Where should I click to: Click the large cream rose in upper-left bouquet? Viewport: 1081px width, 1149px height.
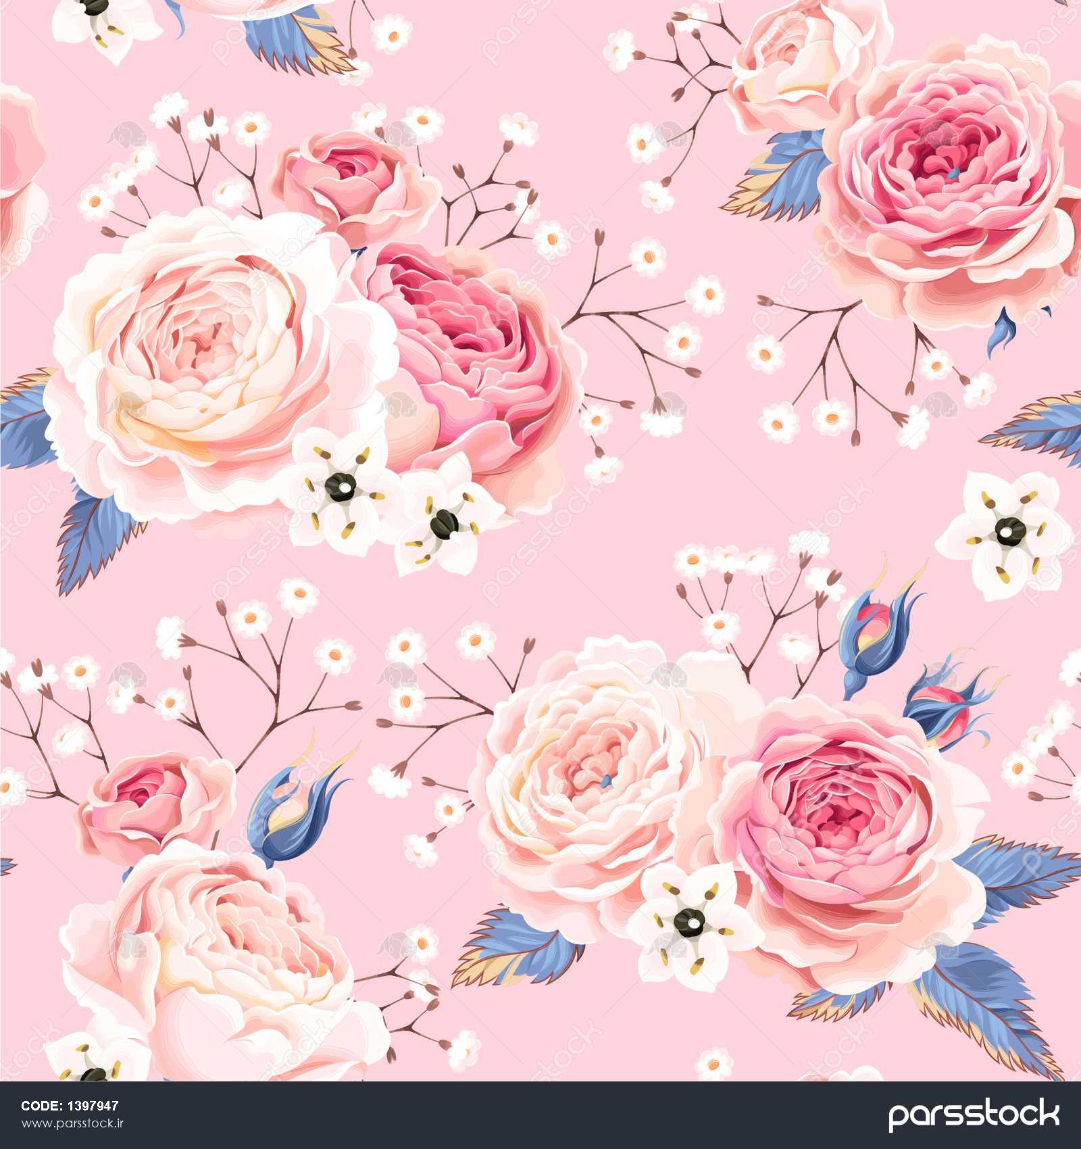(203, 351)
